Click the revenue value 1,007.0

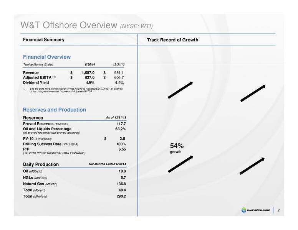[88, 73]
